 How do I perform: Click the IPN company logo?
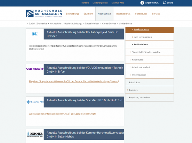(35, 34)
